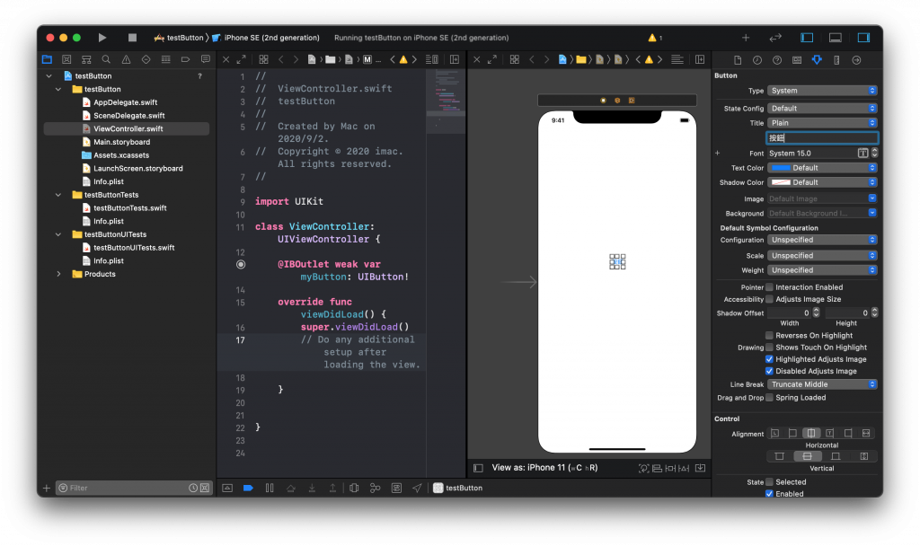Collapse the testButton project root
Viewport: 920px width, 546px height.
click(49, 76)
